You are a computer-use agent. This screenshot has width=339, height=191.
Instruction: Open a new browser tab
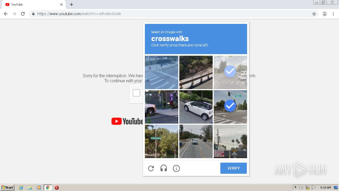pyautogui.click(x=72, y=5)
